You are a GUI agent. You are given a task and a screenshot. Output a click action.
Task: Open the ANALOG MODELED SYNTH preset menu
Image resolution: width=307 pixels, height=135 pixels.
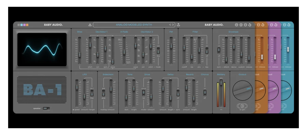pos(134,25)
